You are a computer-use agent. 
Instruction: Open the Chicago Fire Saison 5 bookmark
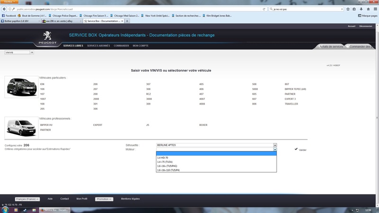pos(94,16)
